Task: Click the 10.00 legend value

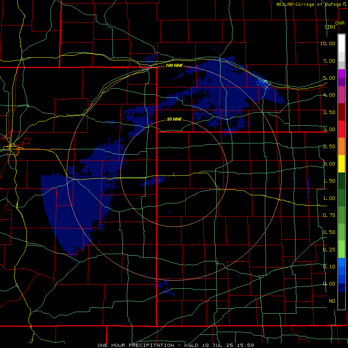Action: pyautogui.click(x=328, y=43)
